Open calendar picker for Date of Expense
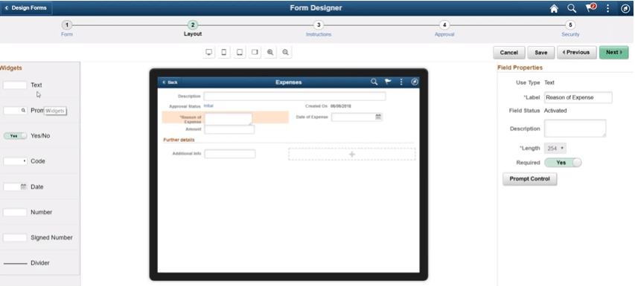 378,117
